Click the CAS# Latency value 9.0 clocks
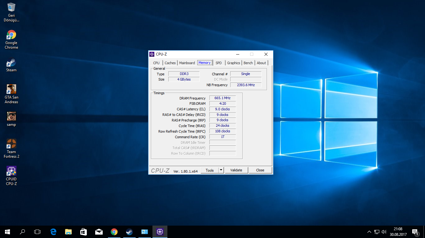This screenshot has height=238, width=425. pyautogui.click(x=222, y=109)
